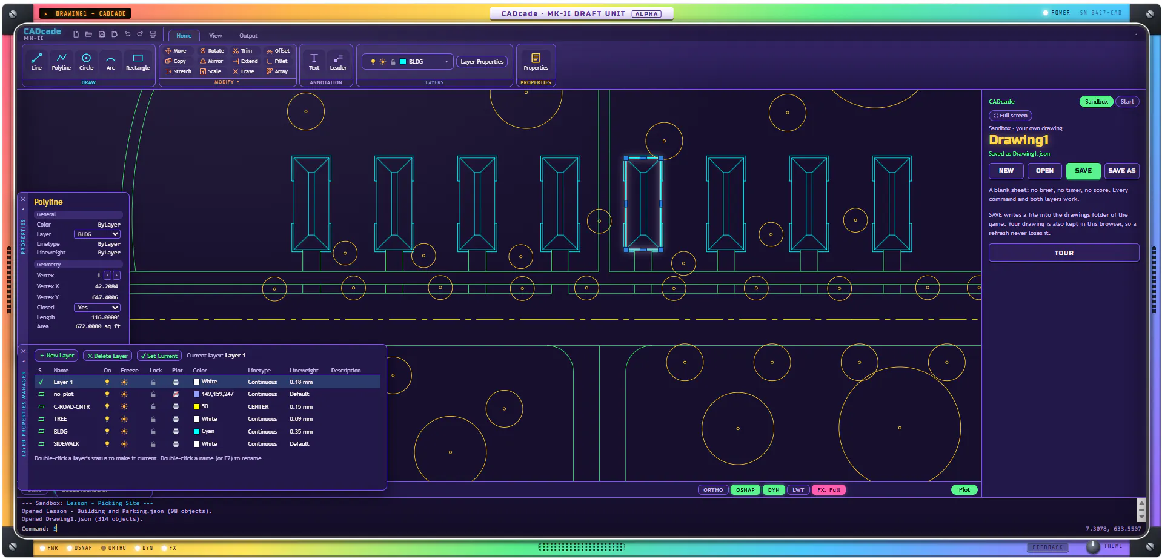Image resolution: width=1162 pixels, height=559 pixels.
Task: Open the BLDG layer dropdown in ribbon
Action: coord(407,62)
